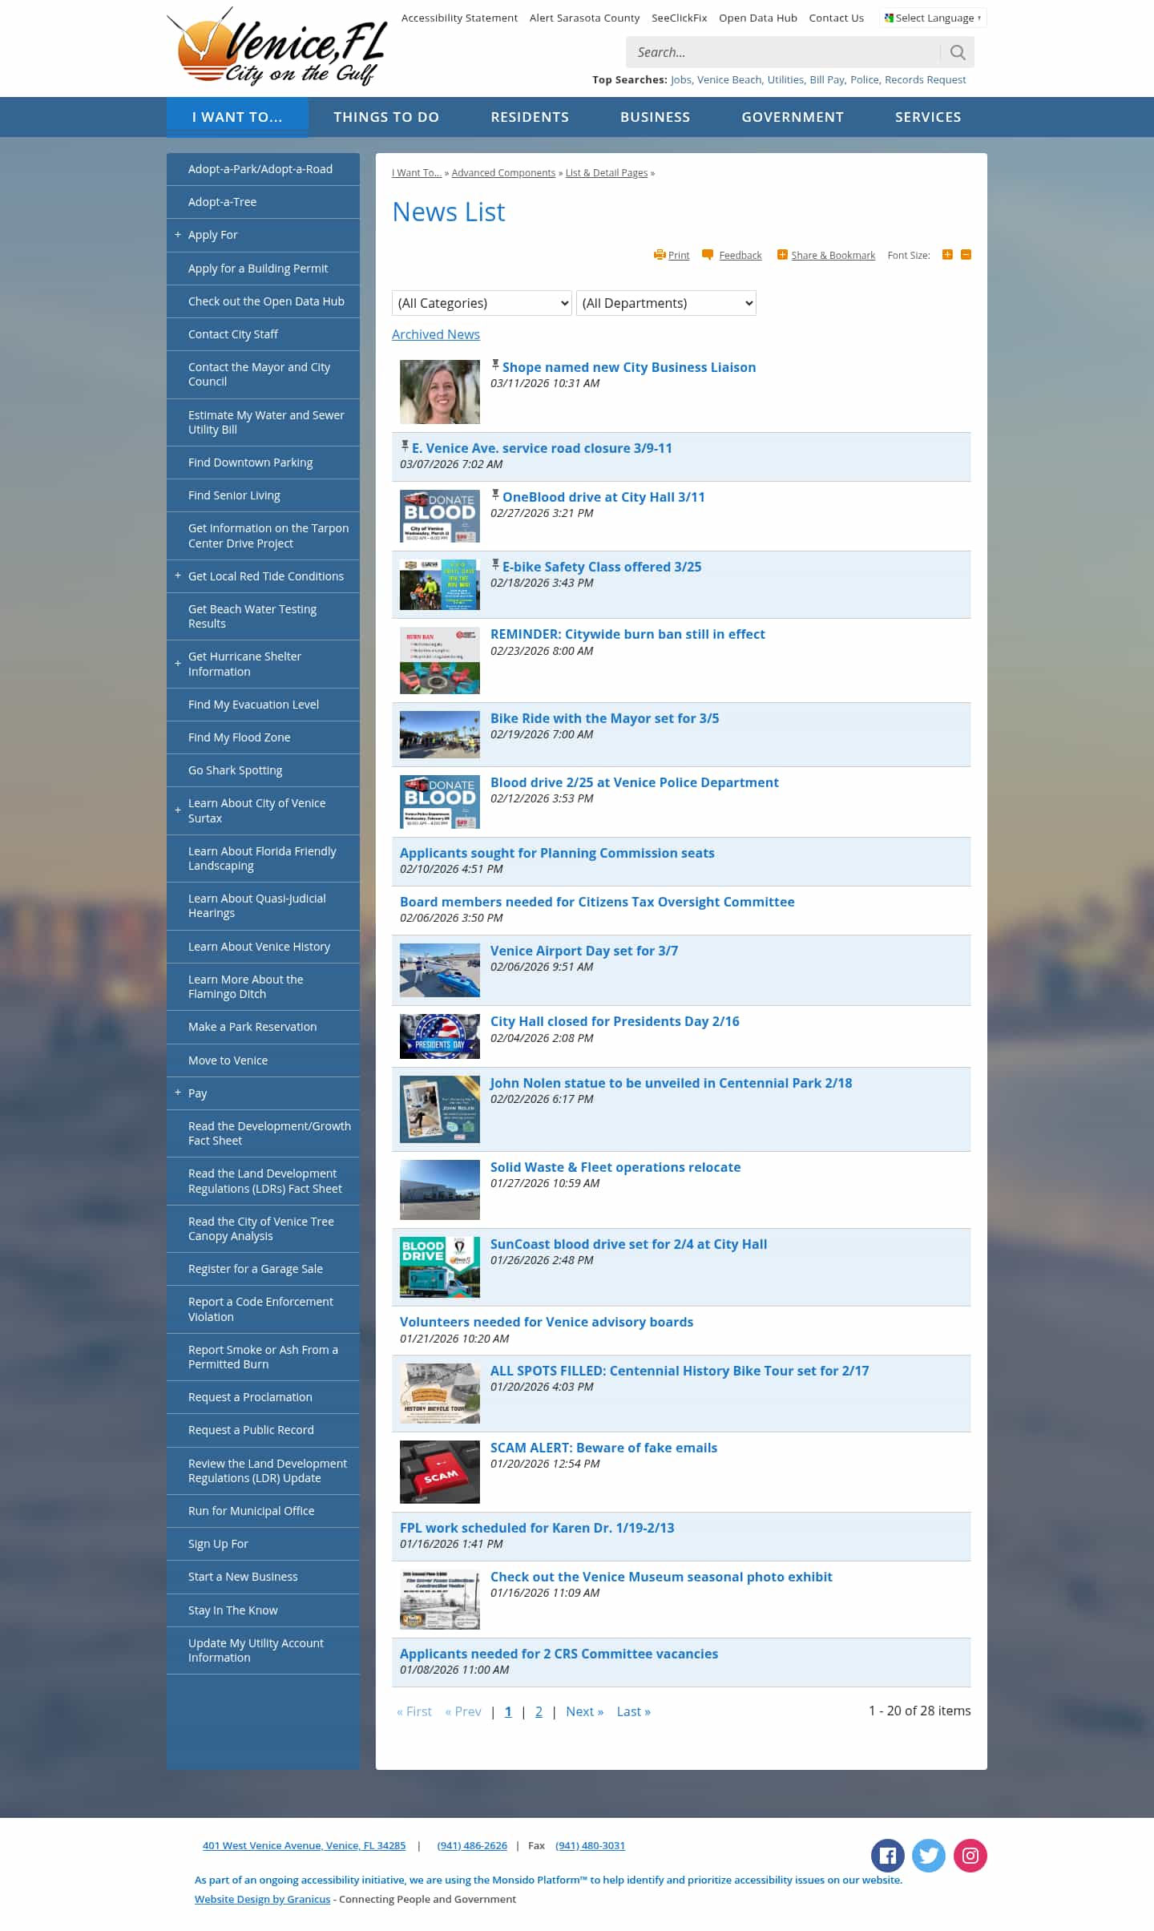Open the I WANT TO... menu

[237, 117]
